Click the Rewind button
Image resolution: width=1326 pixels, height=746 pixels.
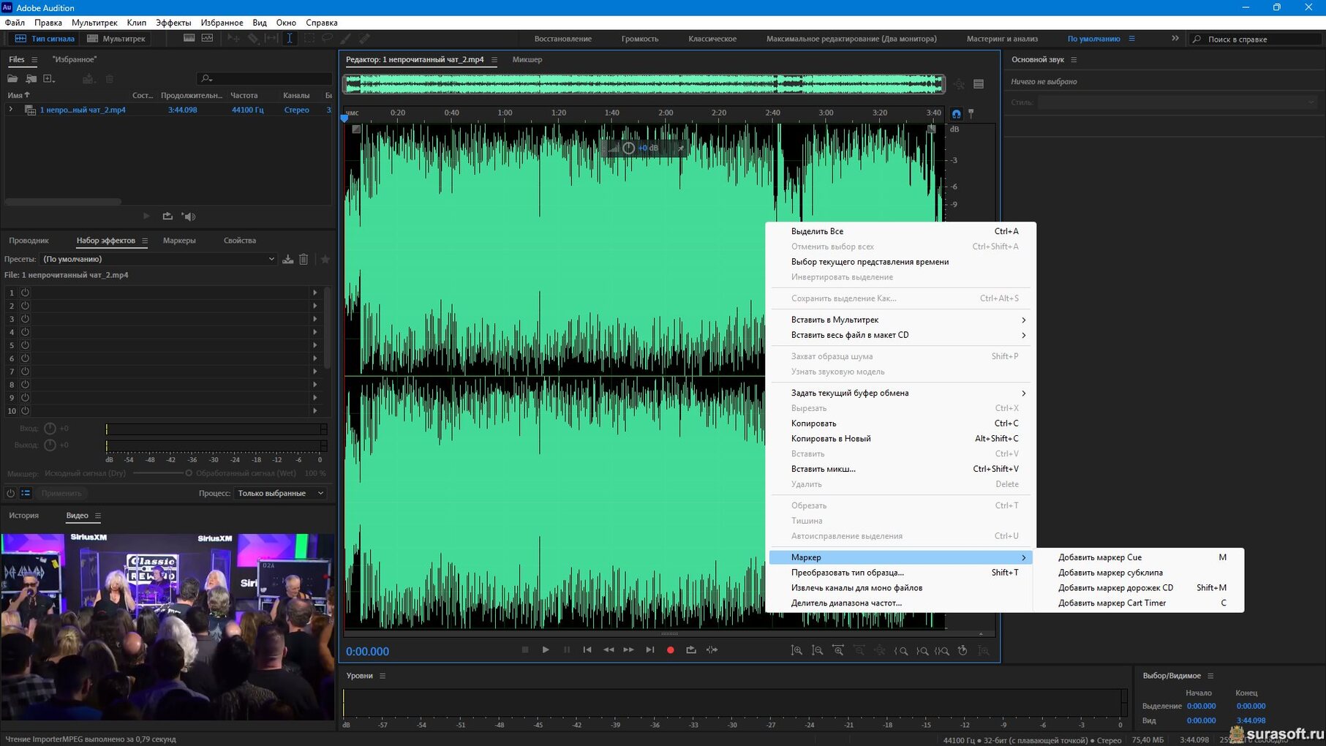tap(609, 649)
